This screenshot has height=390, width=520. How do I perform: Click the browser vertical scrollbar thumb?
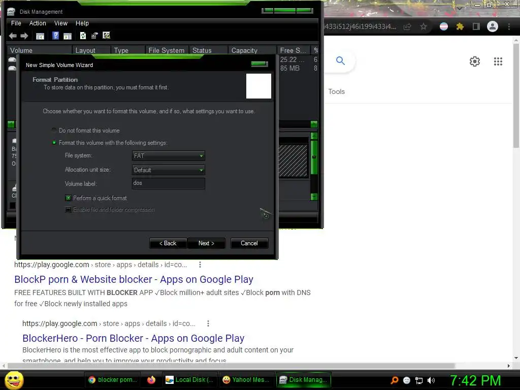(516, 96)
